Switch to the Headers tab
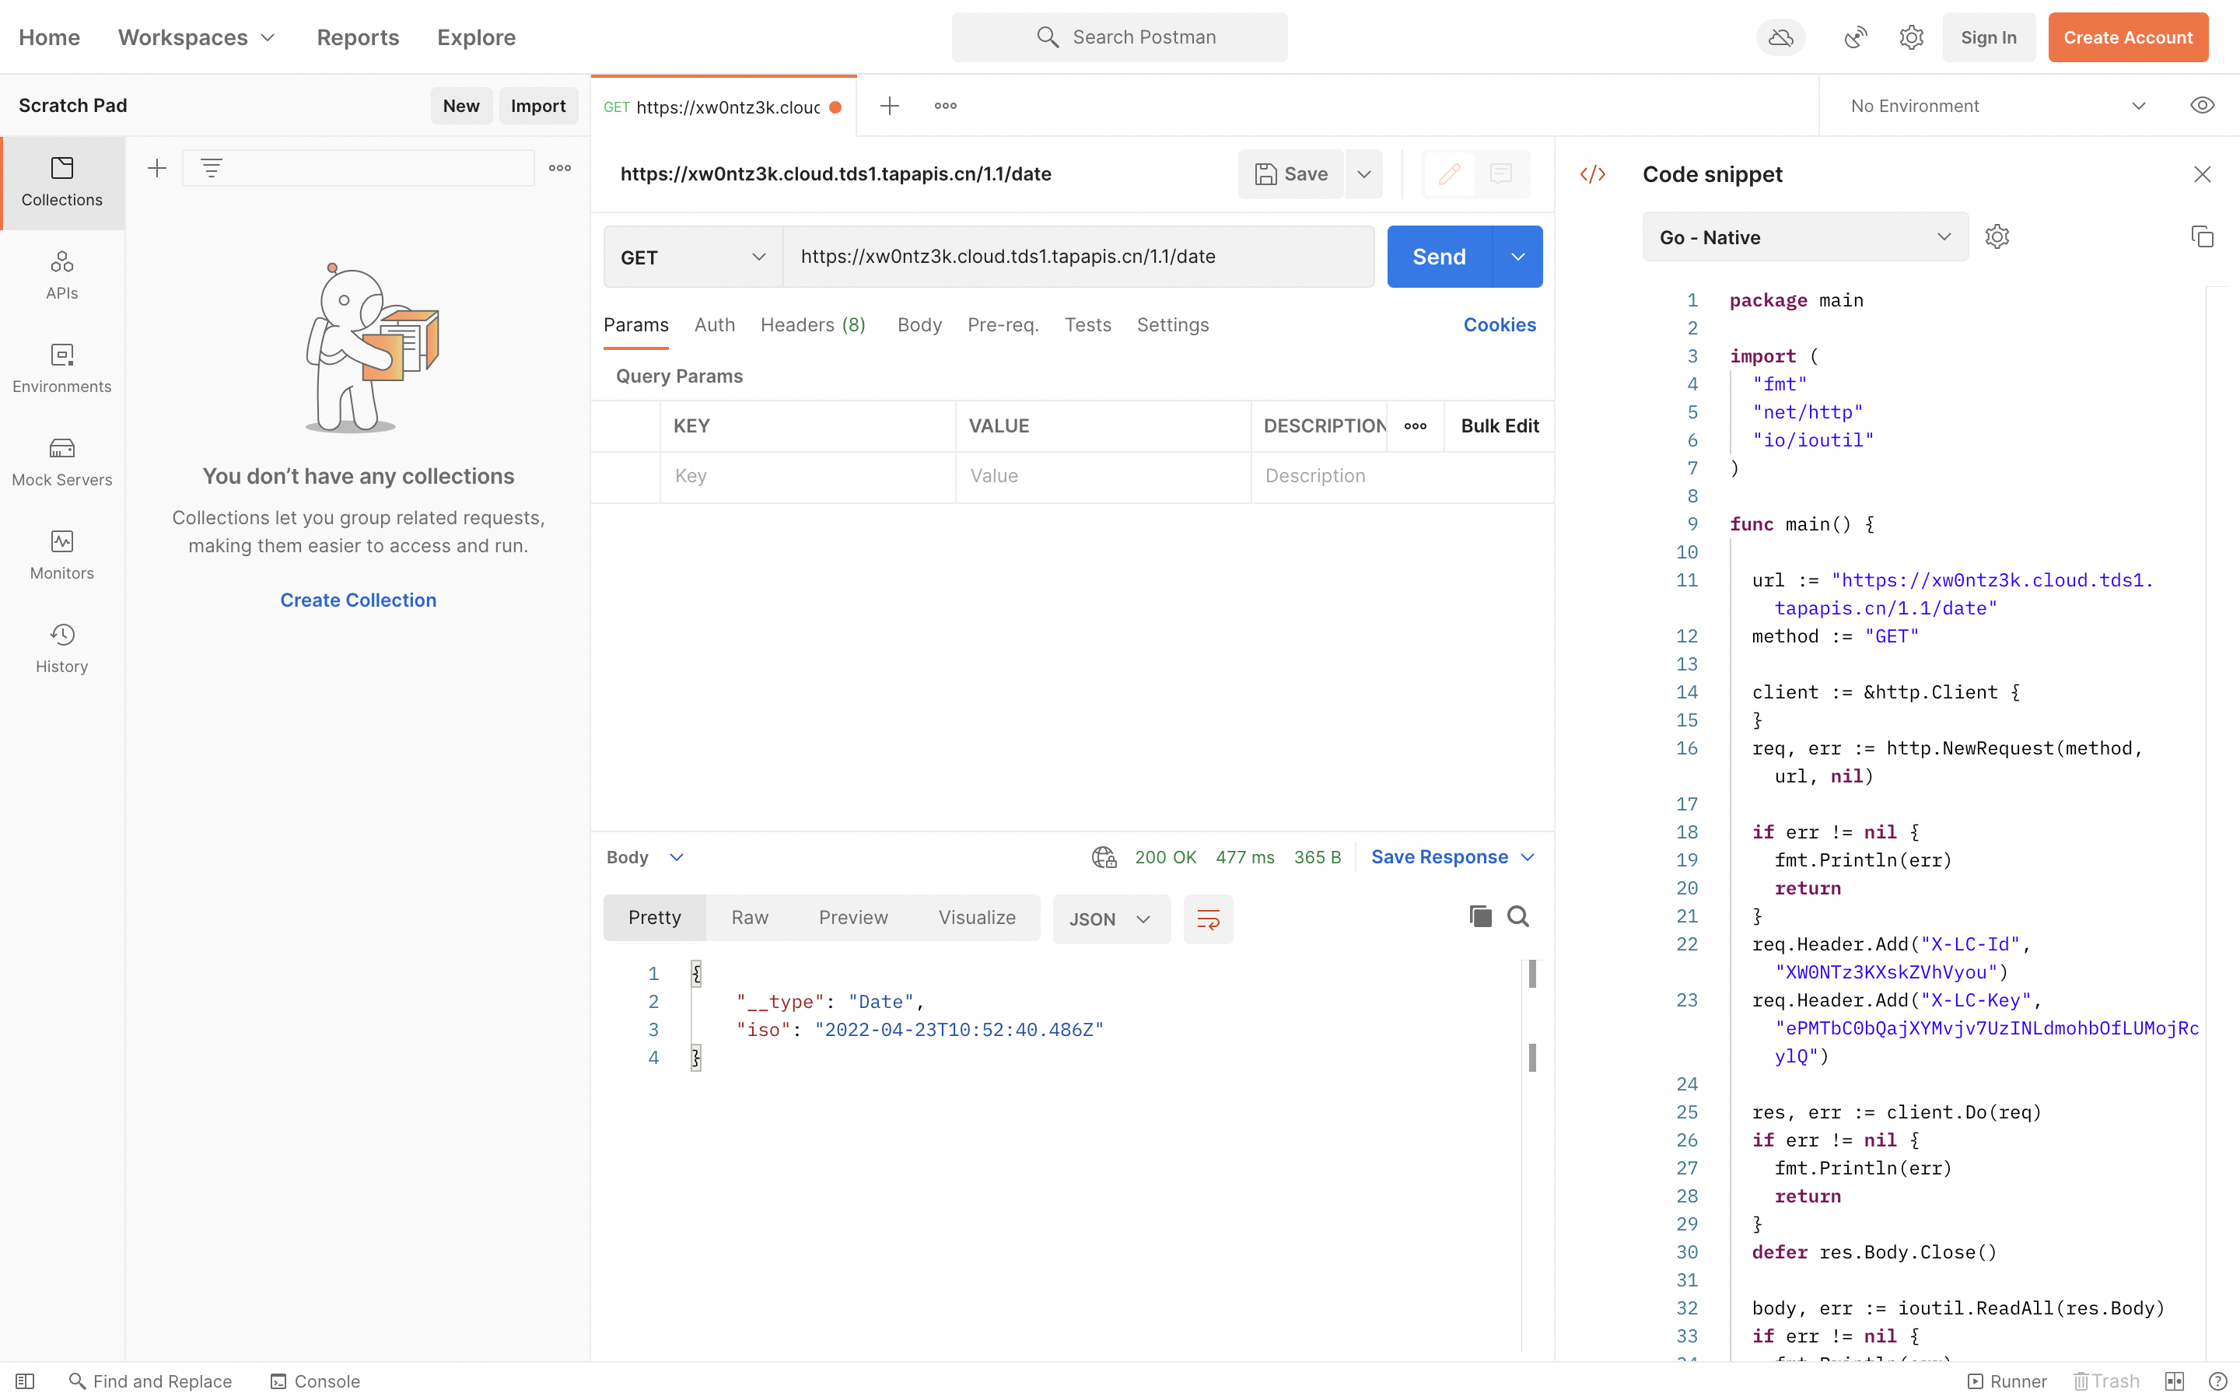Viewport: 2240px width, 1400px height. click(x=812, y=324)
